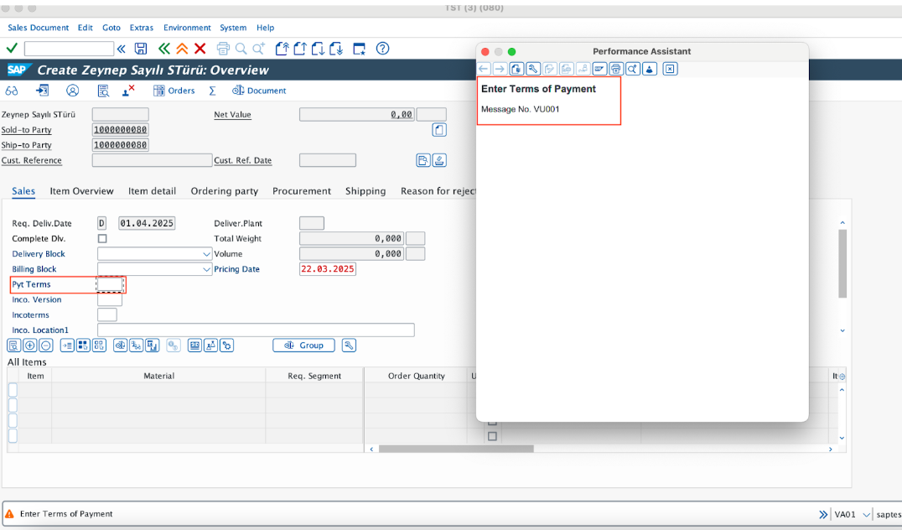Open the Billing Block dropdown
This screenshot has height=530, width=902.
206,268
